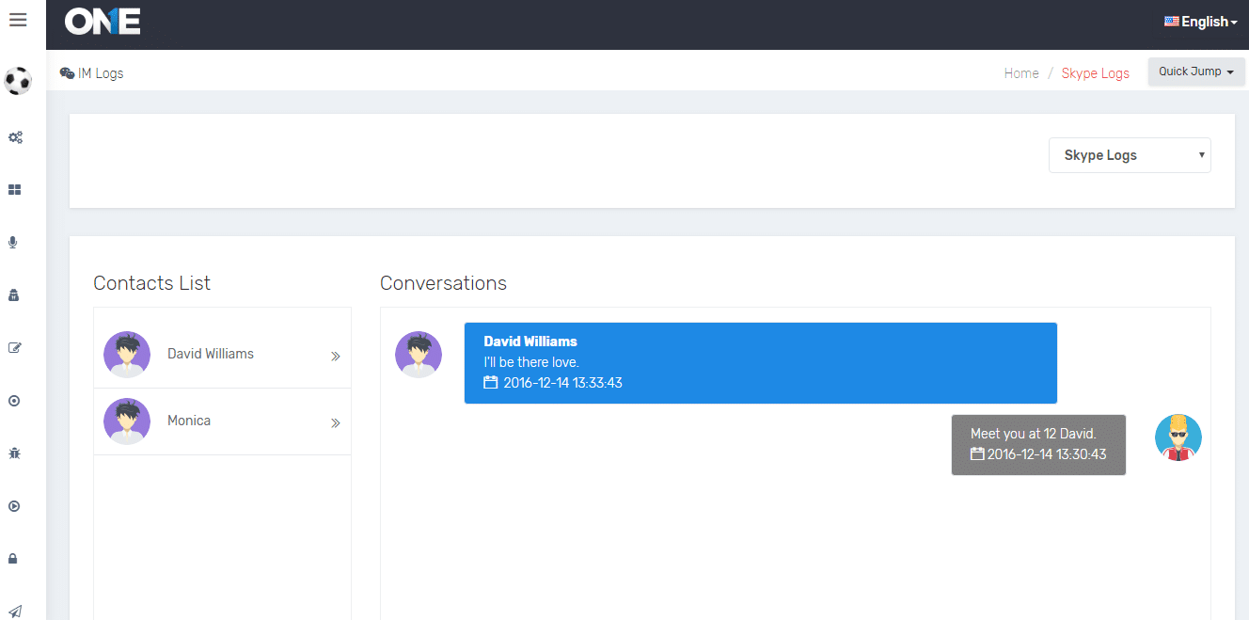Open the dashboard grid sidebar icon
The image size is (1249, 620).
15,190
